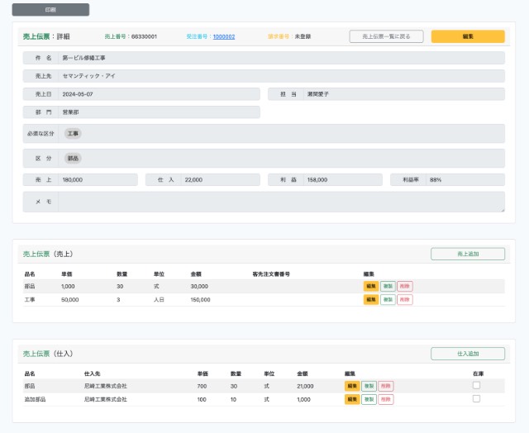
Task: Click 仕入先 column header
Action: (x=92, y=374)
